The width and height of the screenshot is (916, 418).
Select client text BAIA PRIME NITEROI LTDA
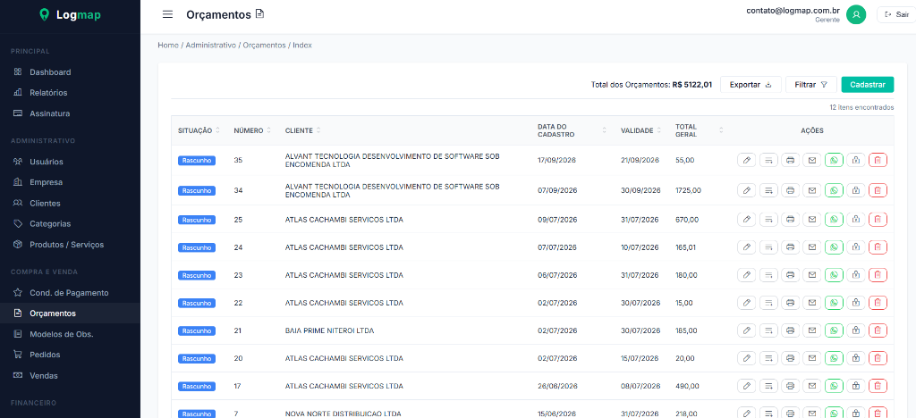click(x=329, y=330)
